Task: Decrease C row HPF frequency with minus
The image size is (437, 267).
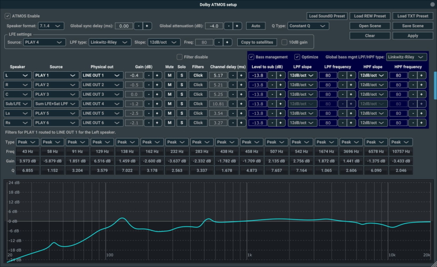Action: coord(413,94)
